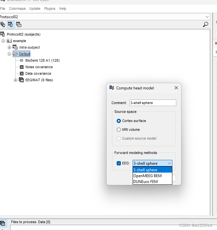
Task: Click Files to process: Data [0] label
Action: [x=31, y=222]
